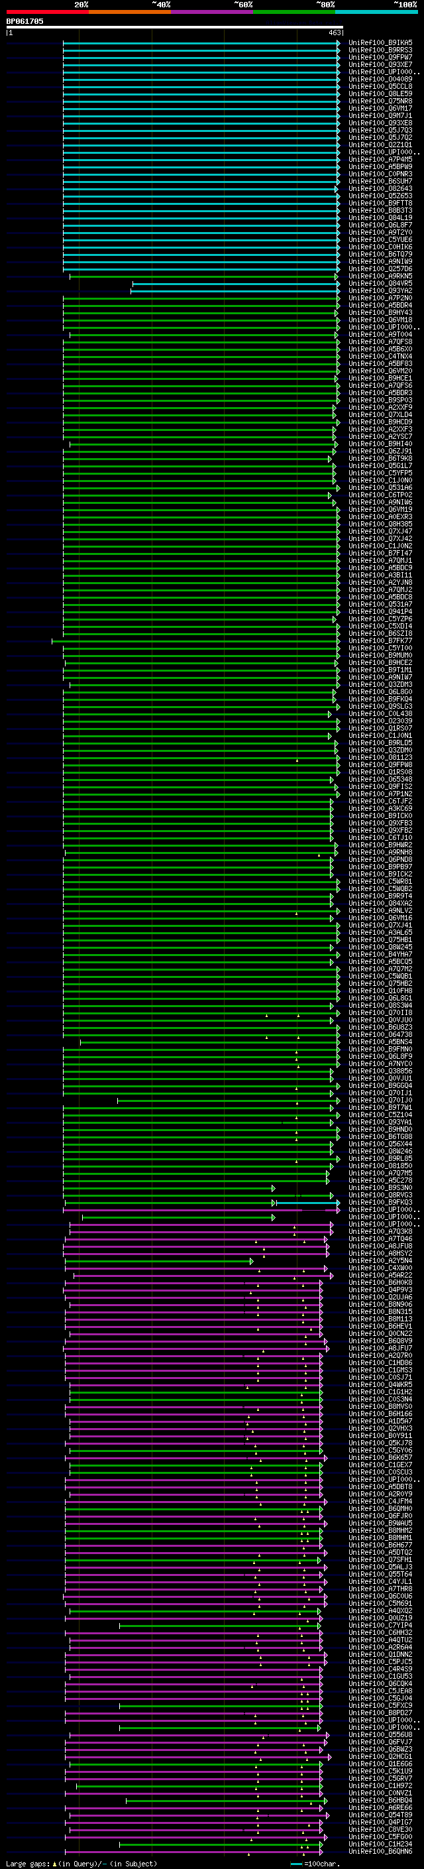Viewport: 424px width, 1869px height.
Task: Select the UniRef100_C5YUE6 label
Action: point(380,239)
